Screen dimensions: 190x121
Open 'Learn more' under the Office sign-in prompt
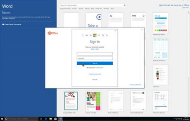186,8
